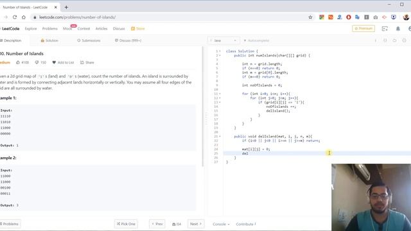Open the Store link in navigation
The width and height of the screenshot is (411, 231).
(138, 28)
